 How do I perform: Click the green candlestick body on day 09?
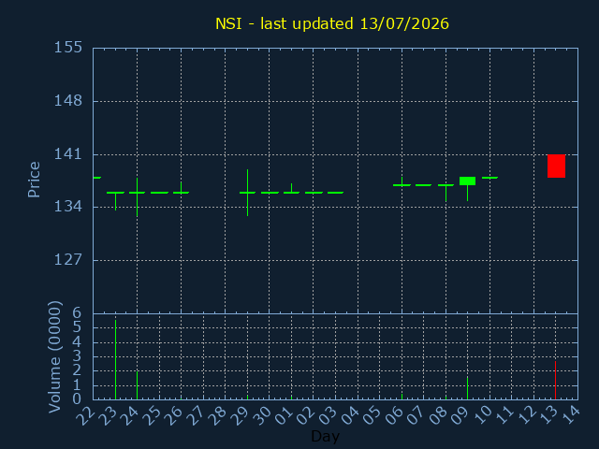[467, 181]
